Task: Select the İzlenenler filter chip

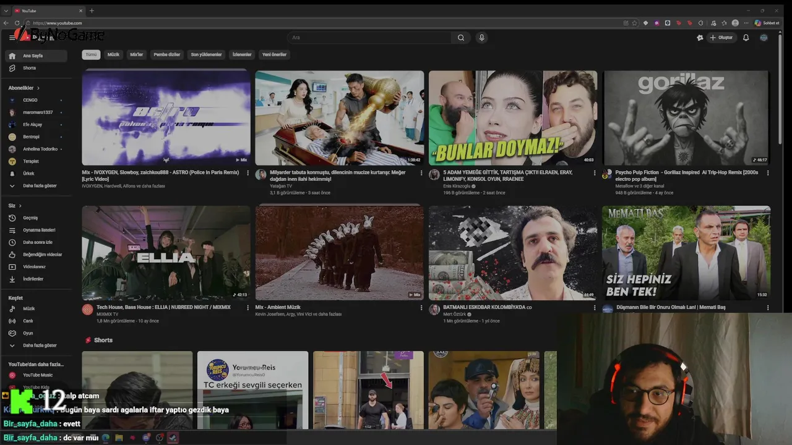Action: [242, 54]
